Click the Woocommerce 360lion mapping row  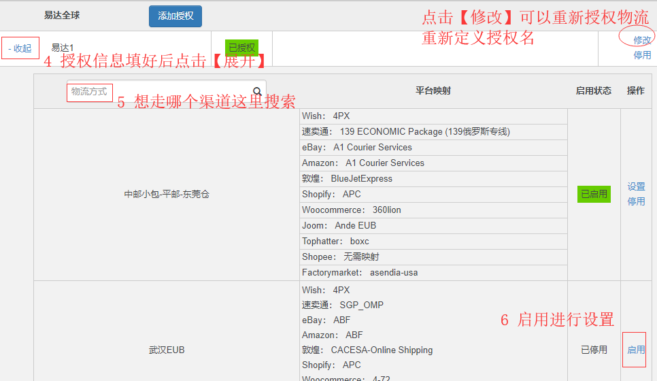tap(434, 210)
